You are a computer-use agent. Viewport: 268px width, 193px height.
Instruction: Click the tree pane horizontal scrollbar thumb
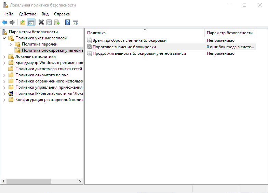click(x=29, y=181)
